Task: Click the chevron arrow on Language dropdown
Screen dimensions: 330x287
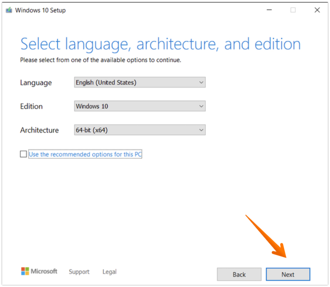Action: coord(201,82)
